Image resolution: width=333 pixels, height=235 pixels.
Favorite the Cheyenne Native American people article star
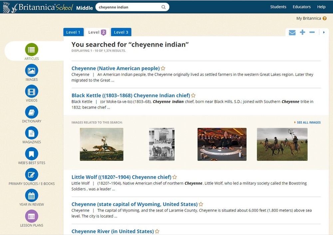[163, 69]
